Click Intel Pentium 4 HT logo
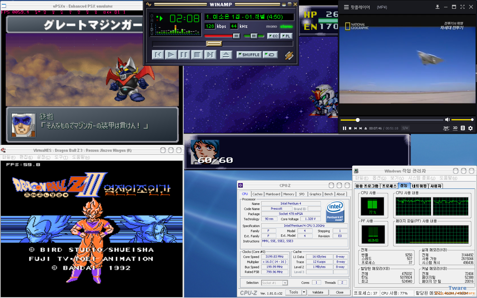The image size is (477, 298). pos(335,211)
